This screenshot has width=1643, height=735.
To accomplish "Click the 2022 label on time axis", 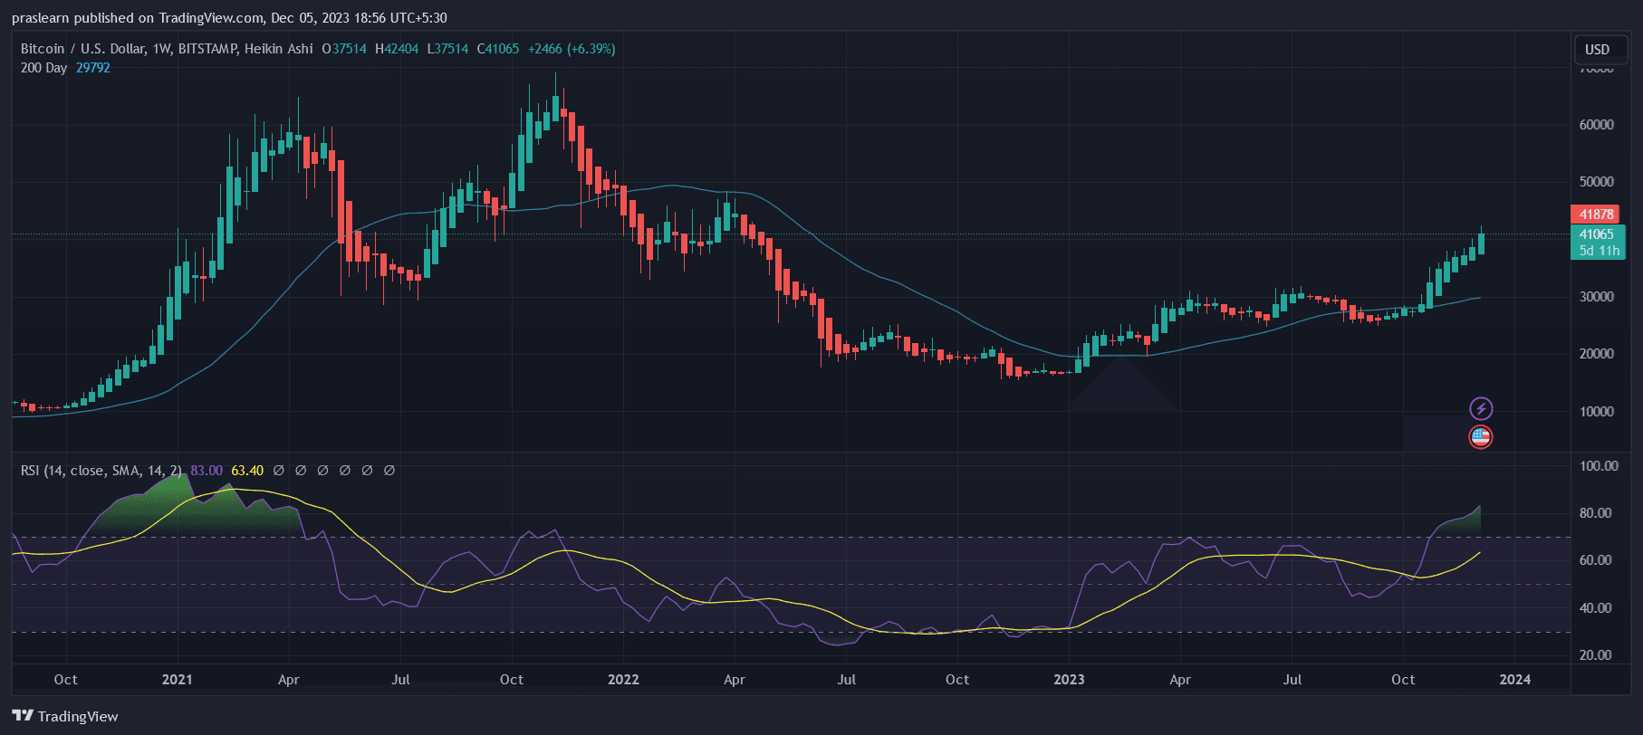I will click(623, 680).
